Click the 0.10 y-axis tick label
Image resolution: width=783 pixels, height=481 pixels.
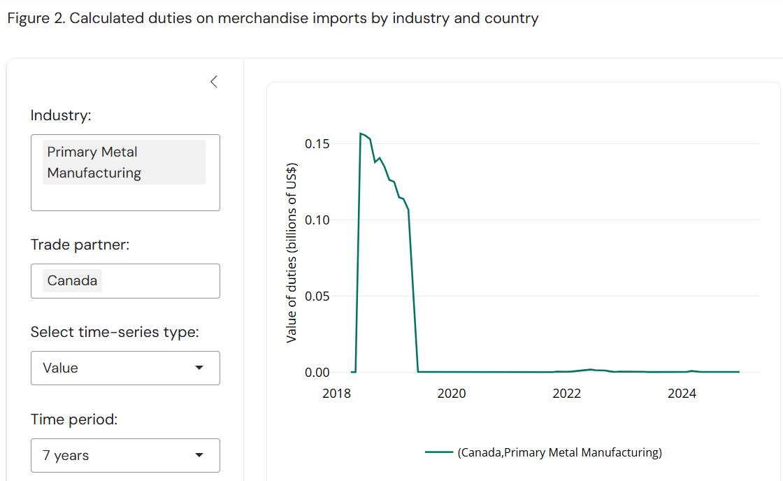(317, 220)
